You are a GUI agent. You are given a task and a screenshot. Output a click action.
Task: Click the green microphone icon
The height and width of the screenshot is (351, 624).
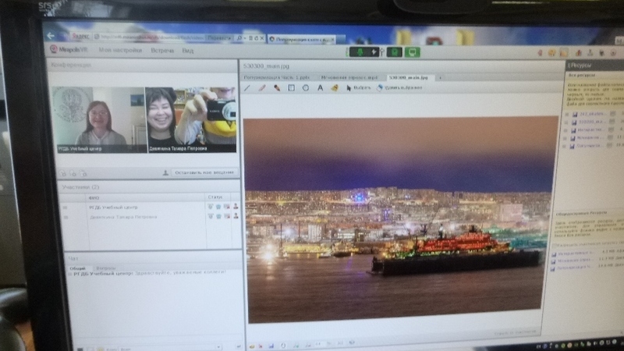(361, 51)
